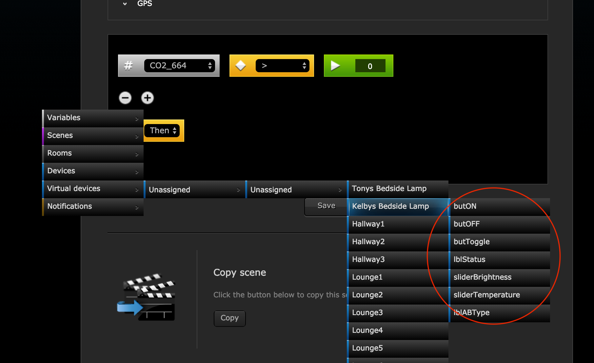Open the Then condition dropdown
The image size is (594, 363).
pos(162,131)
